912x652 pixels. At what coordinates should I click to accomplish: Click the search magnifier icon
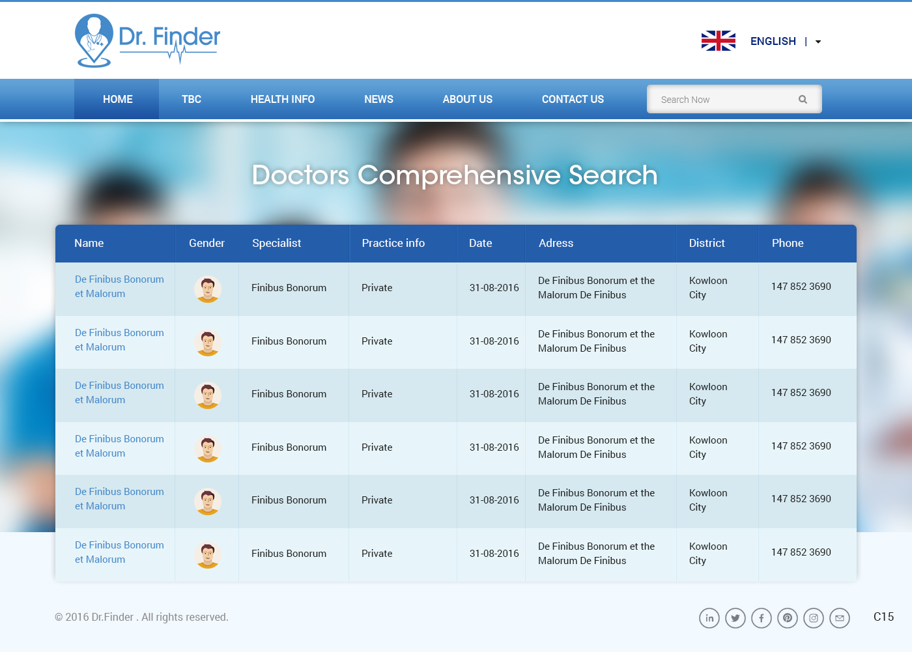point(803,100)
